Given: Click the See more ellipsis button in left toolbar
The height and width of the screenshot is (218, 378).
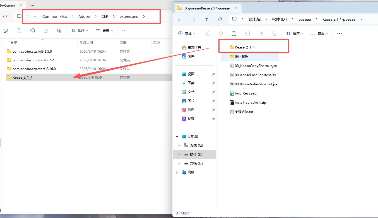Looking at the screenshot, I should [124, 31].
